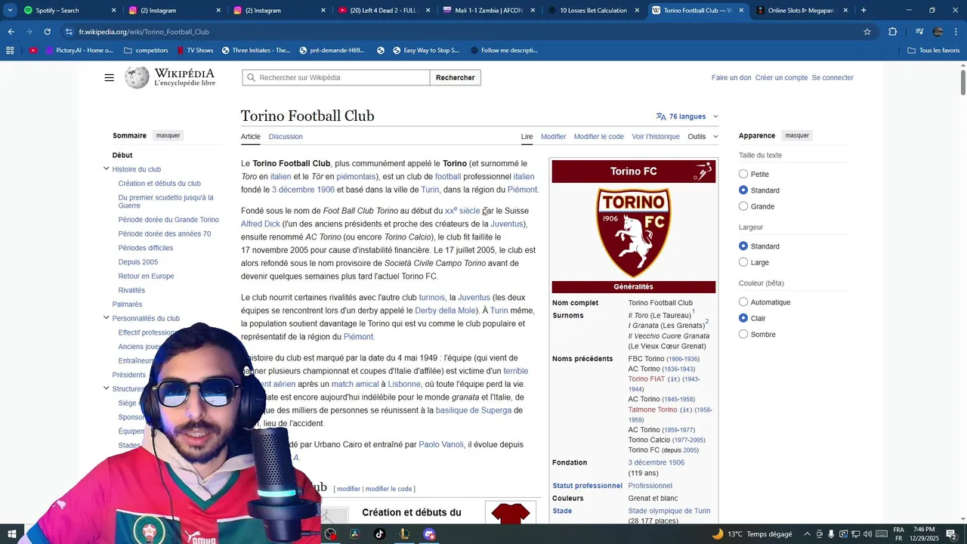Bookmark this page with the star icon

[x=867, y=32]
